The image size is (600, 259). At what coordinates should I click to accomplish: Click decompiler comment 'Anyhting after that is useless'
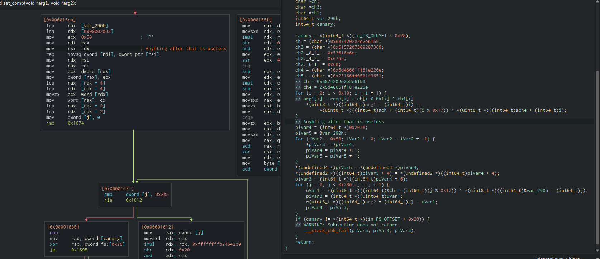pyautogui.click(x=339, y=122)
